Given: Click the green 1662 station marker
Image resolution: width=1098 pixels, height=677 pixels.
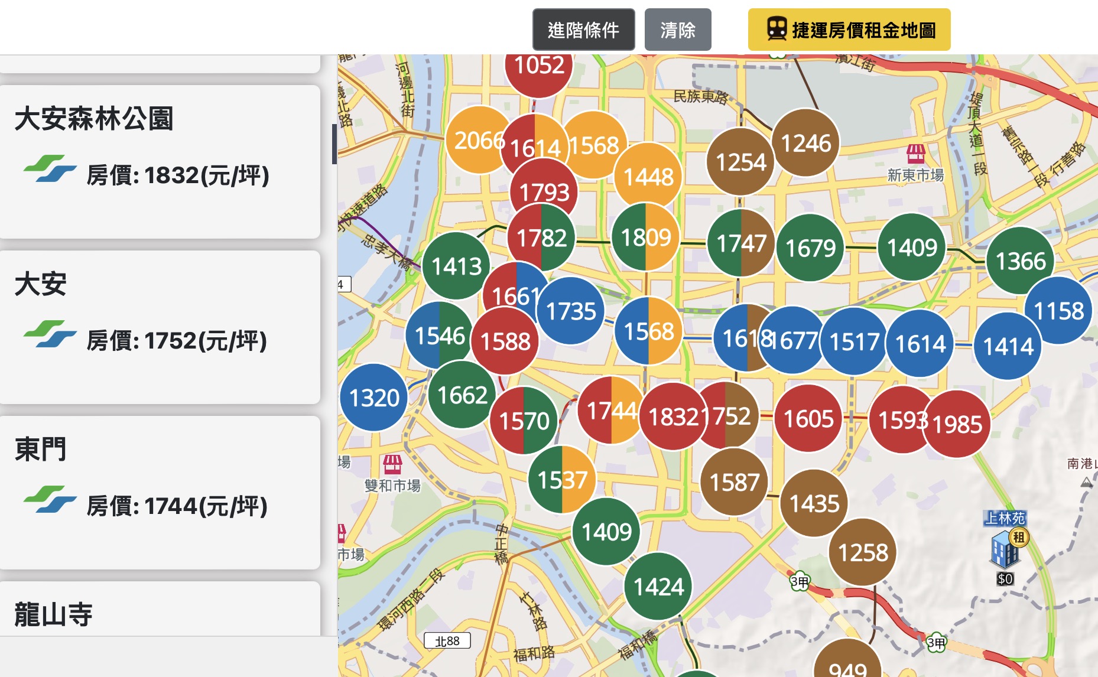Looking at the screenshot, I should 462,395.
